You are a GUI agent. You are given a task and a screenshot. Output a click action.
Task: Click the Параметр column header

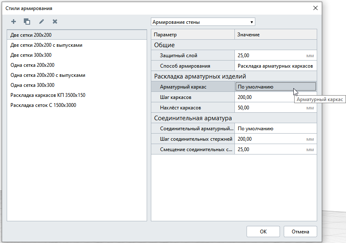[193, 35]
